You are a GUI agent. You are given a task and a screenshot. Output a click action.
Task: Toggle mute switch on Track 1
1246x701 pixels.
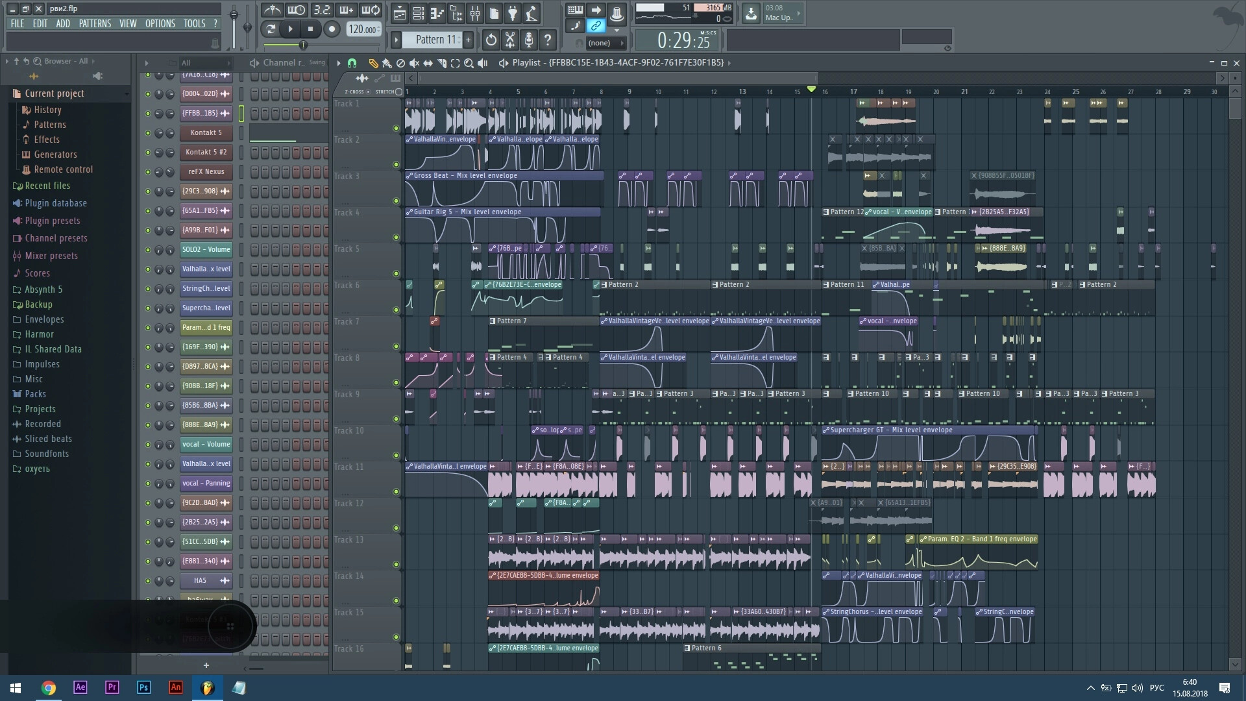tap(396, 128)
